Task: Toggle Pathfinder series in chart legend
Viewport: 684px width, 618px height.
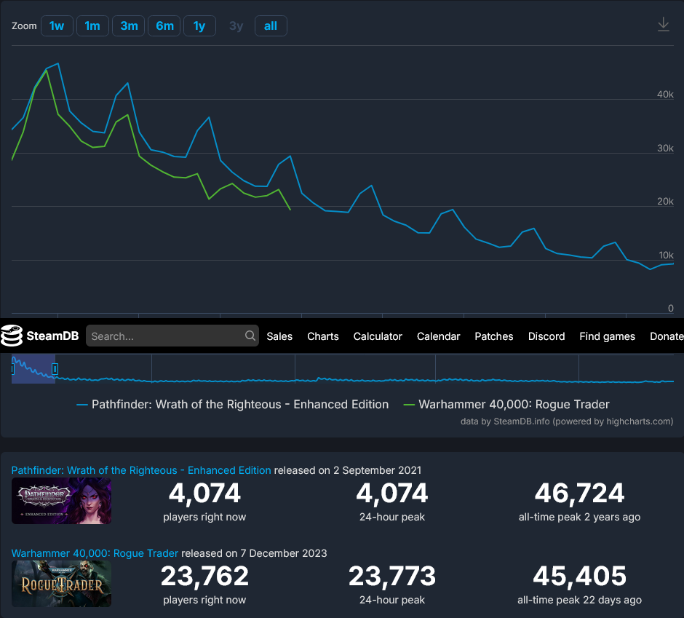Action: [233, 405]
